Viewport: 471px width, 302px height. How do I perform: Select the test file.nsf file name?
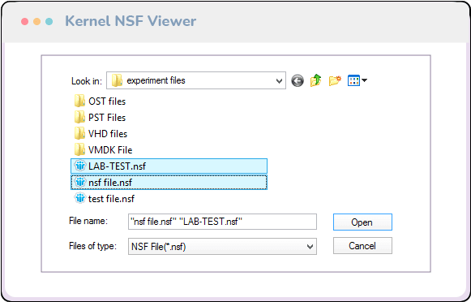click(111, 199)
